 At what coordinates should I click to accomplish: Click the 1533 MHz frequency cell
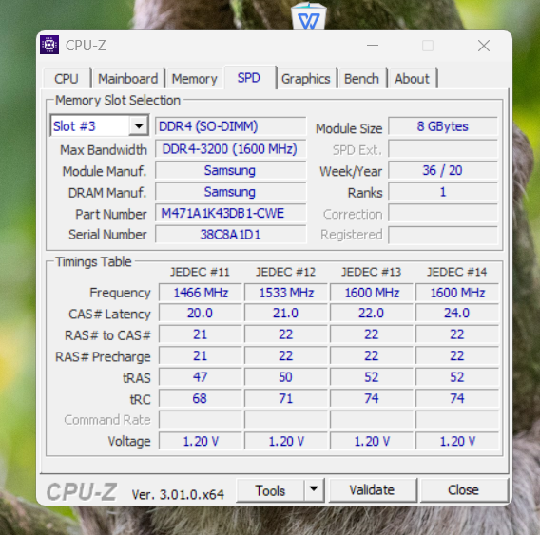pyautogui.click(x=286, y=293)
